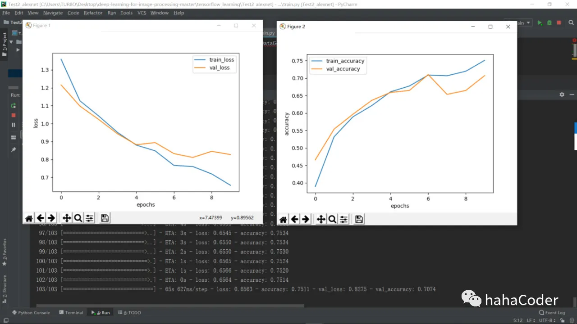Go forward to next view in Figure 1
Viewport: 577px width, 324px height.
point(51,218)
